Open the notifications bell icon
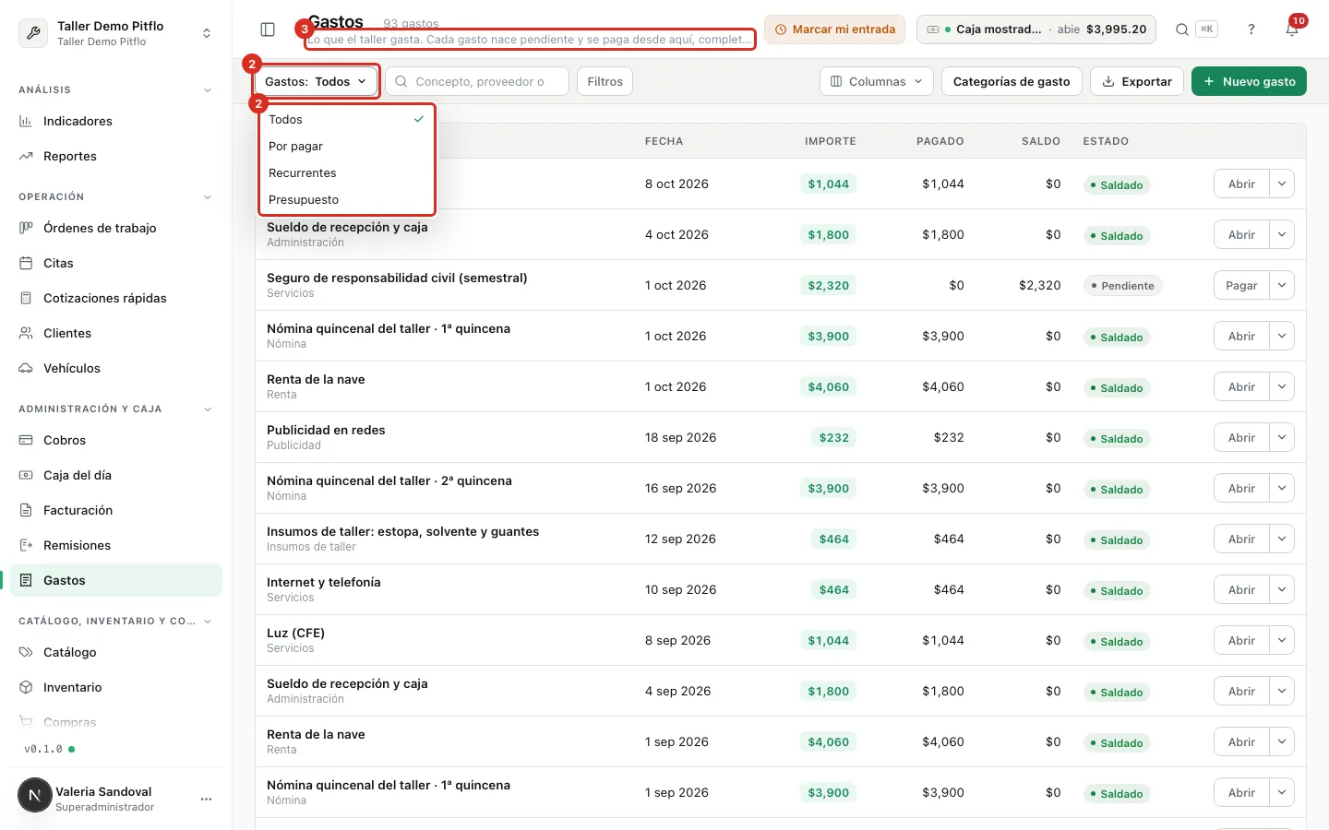This screenshot has width=1329, height=830. click(1292, 30)
